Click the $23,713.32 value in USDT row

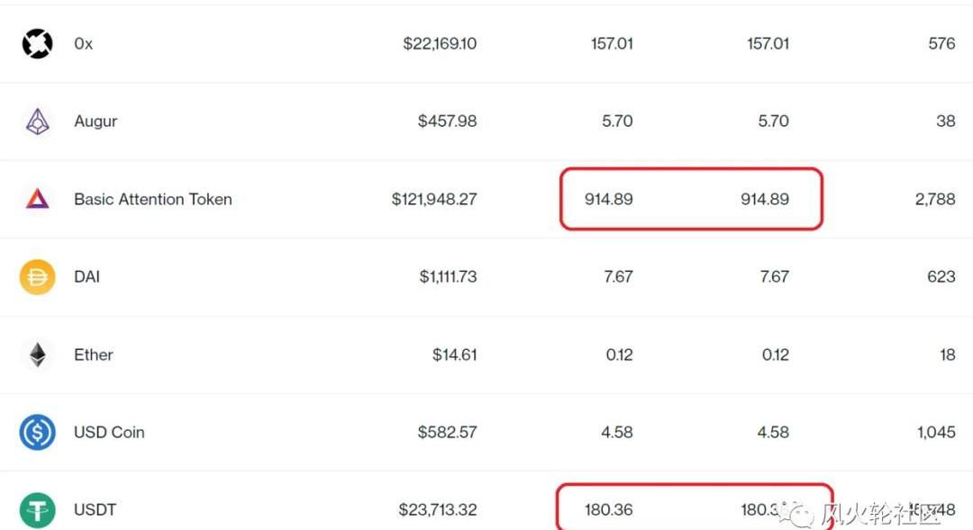click(x=438, y=510)
